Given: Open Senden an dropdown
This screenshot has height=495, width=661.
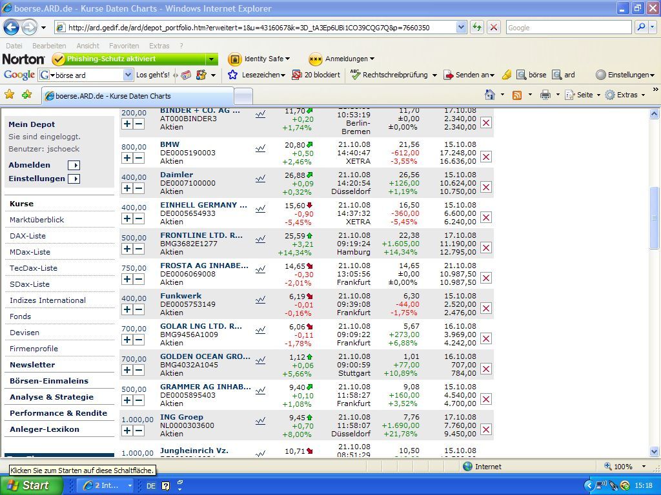Looking at the screenshot, I should [469, 75].
